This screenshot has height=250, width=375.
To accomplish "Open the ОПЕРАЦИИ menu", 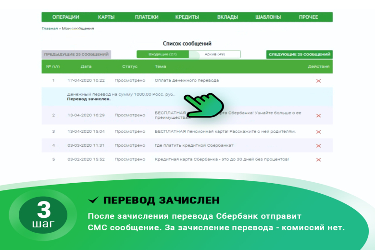I will [x=65, y=17].
